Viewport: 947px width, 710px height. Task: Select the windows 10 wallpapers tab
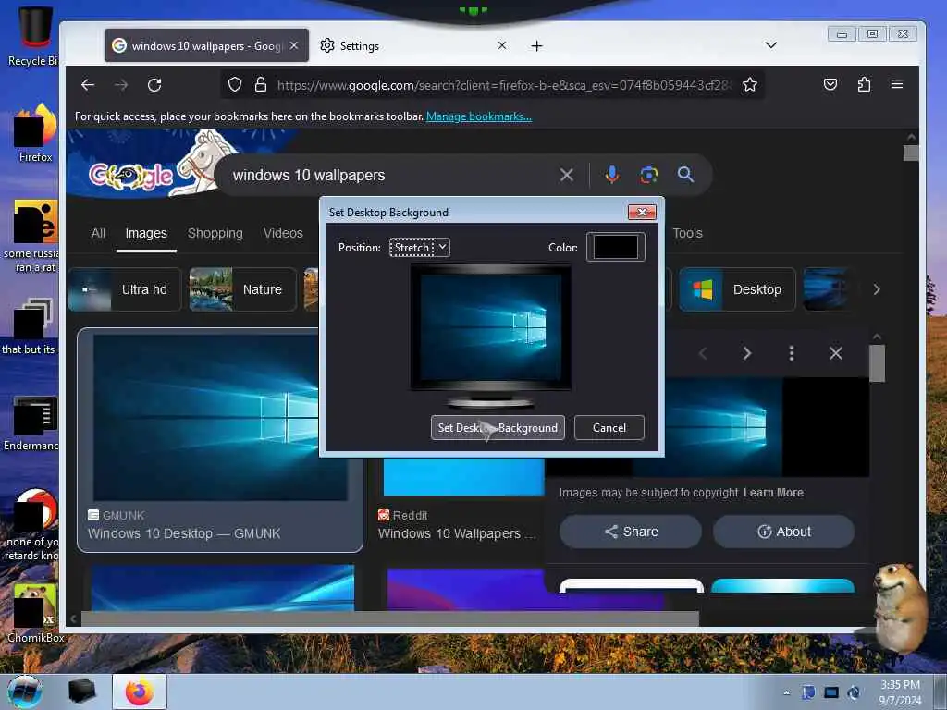point(206,45)
